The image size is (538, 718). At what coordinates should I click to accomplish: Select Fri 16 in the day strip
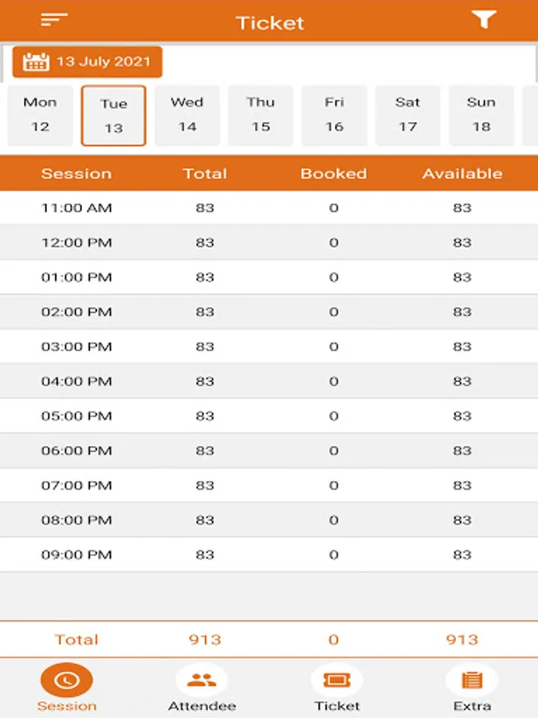335,116
